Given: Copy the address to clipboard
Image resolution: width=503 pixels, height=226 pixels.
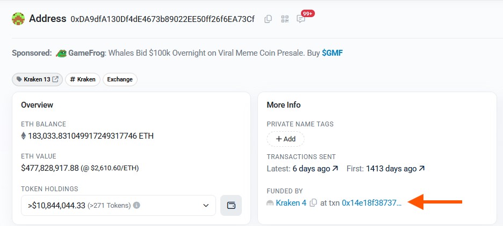Looking at the screenshot, I should click(268, 19).
